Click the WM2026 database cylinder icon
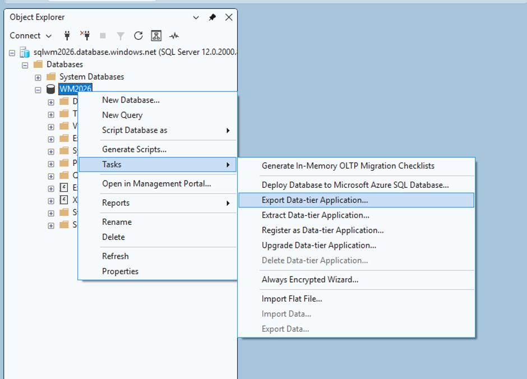 [50, 89]
